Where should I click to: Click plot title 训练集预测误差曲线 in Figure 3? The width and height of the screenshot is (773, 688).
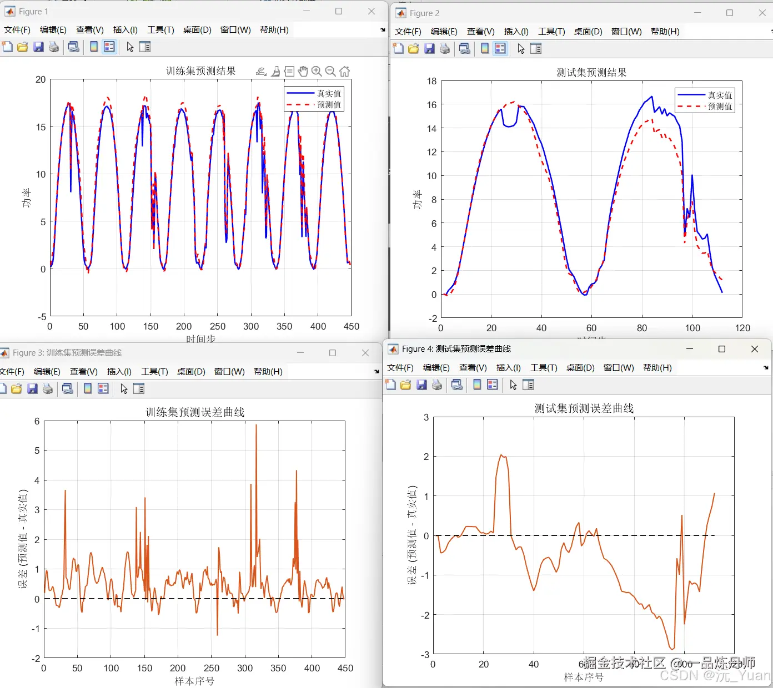pos(195,412)
